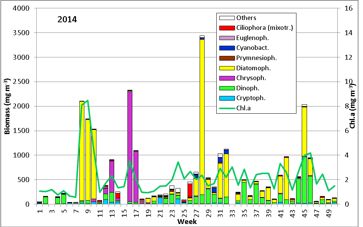
Task: Click the yellow Diatomoph. legend swatch
Action: pyautogui.click(x=226, y=68)
